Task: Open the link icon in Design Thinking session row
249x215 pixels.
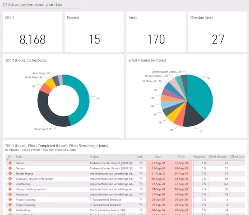Action: coord(141,189)
